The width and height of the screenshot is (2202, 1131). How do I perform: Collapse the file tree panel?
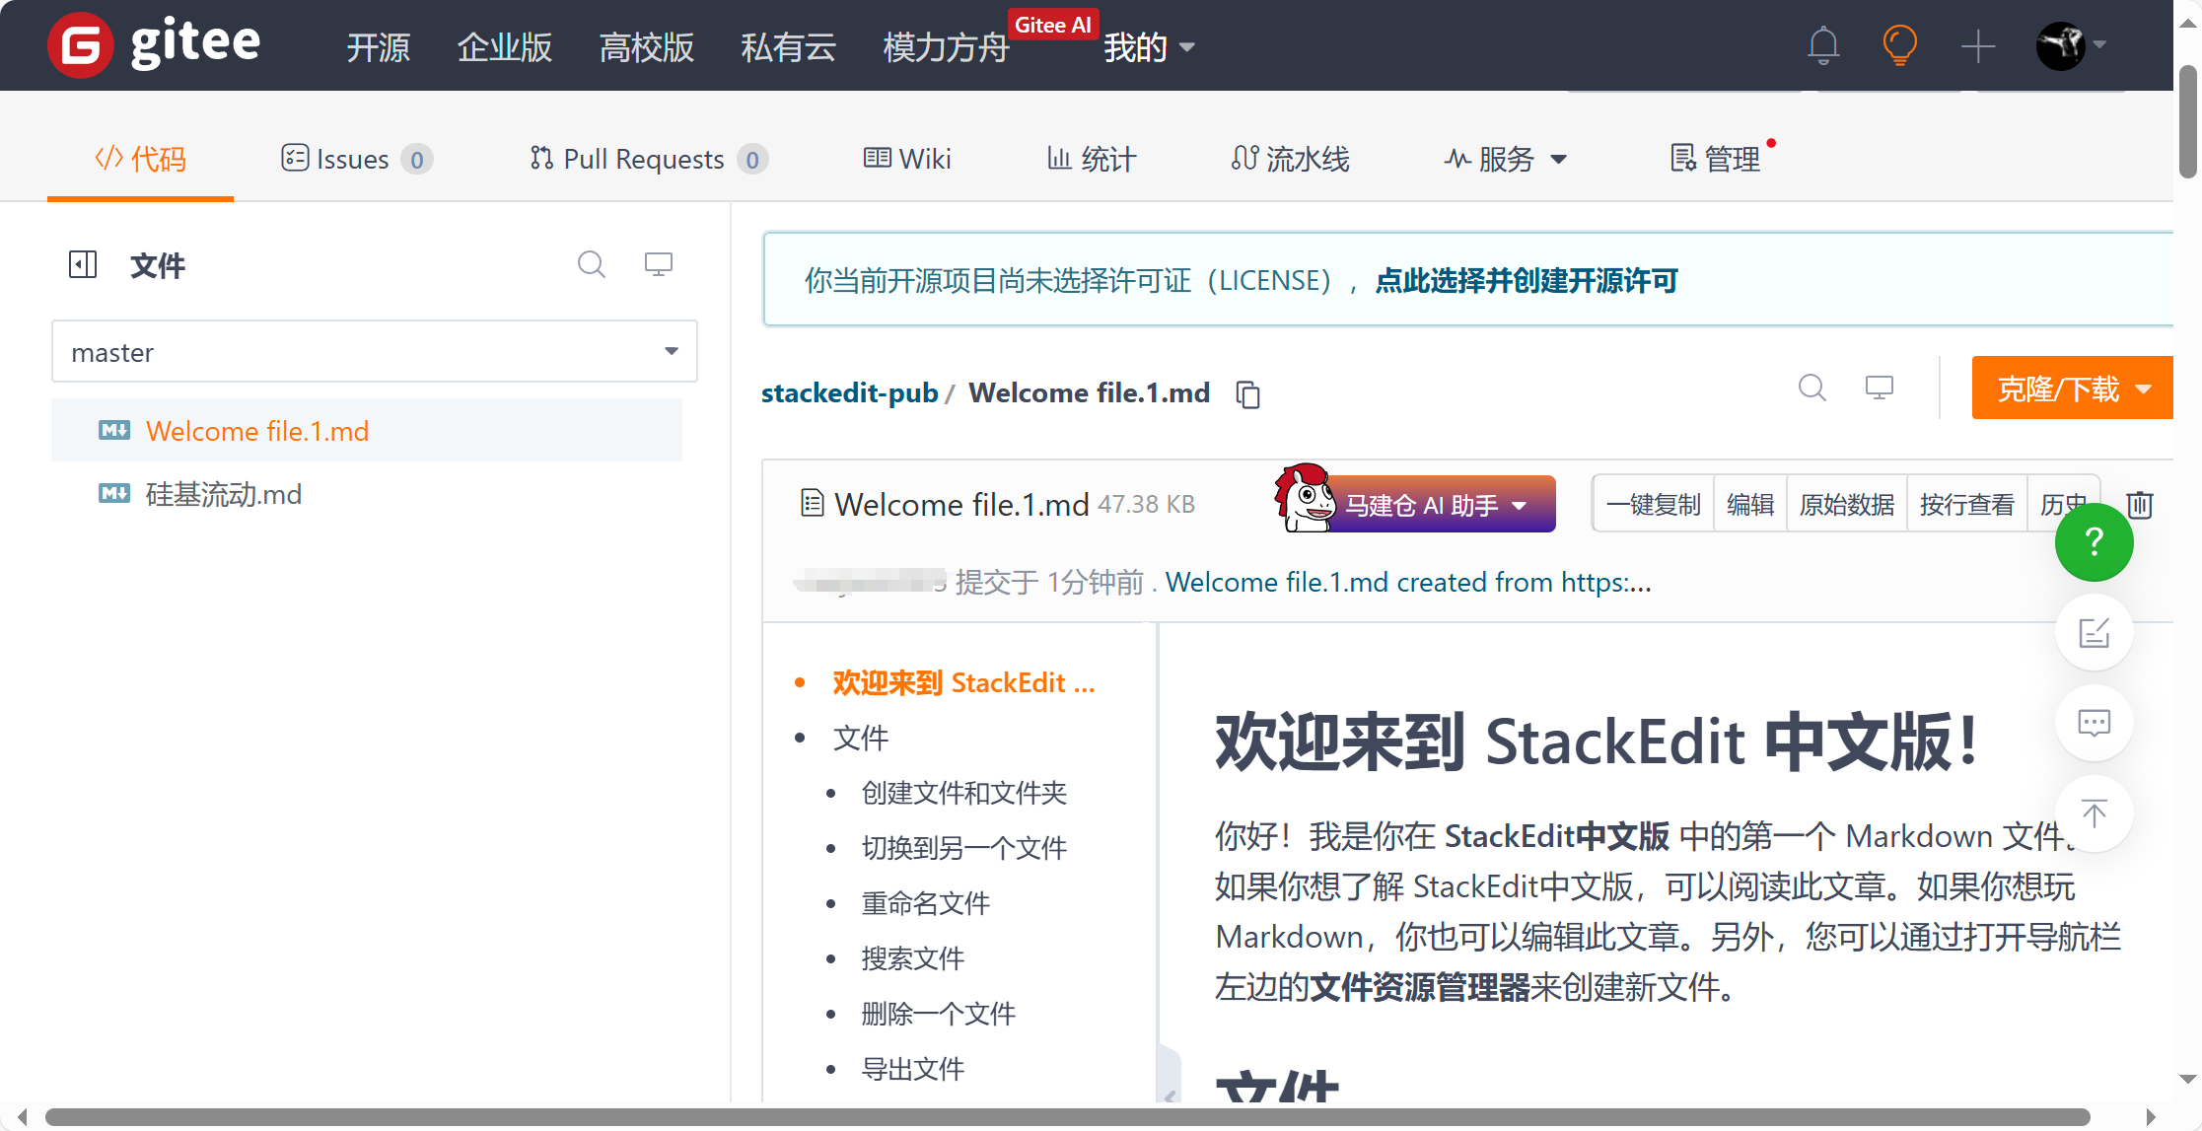pos(84,264)
